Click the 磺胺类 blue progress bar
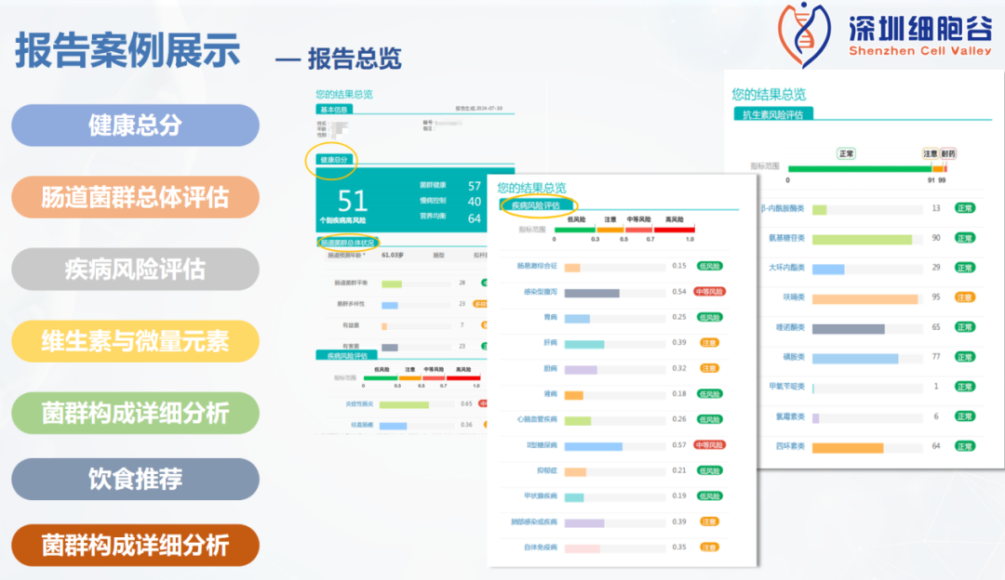The image size is (1005, 580). pos(855,358)
